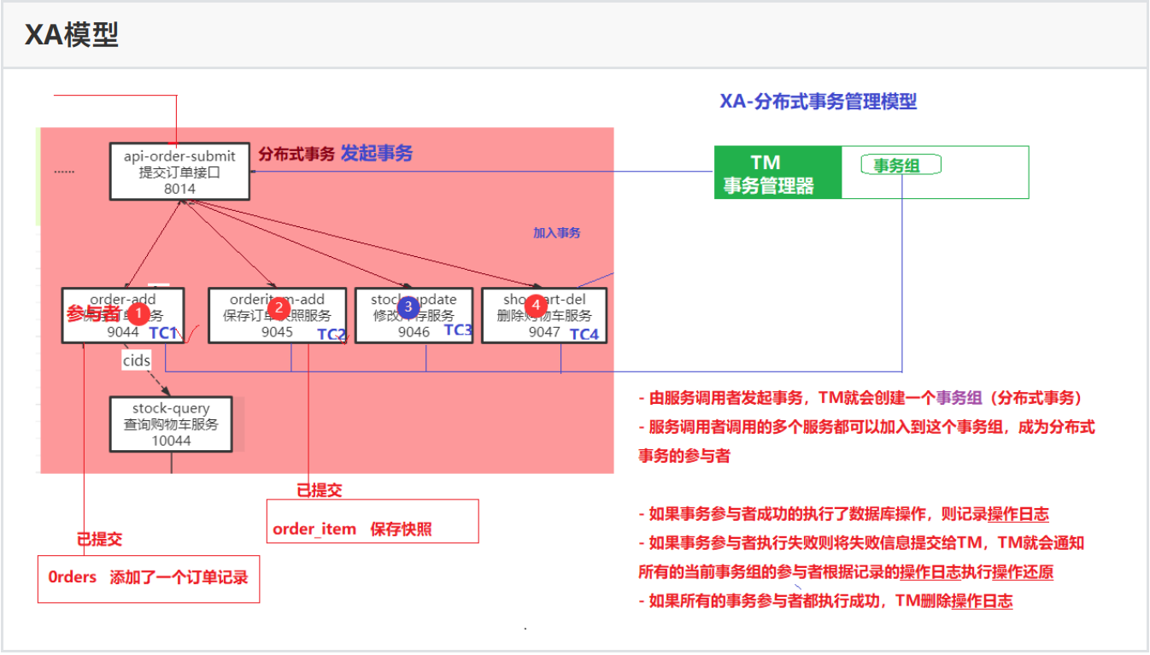
Task: Click the api-order-submit 提交订单接口 box
Action: tap(179, 172)
